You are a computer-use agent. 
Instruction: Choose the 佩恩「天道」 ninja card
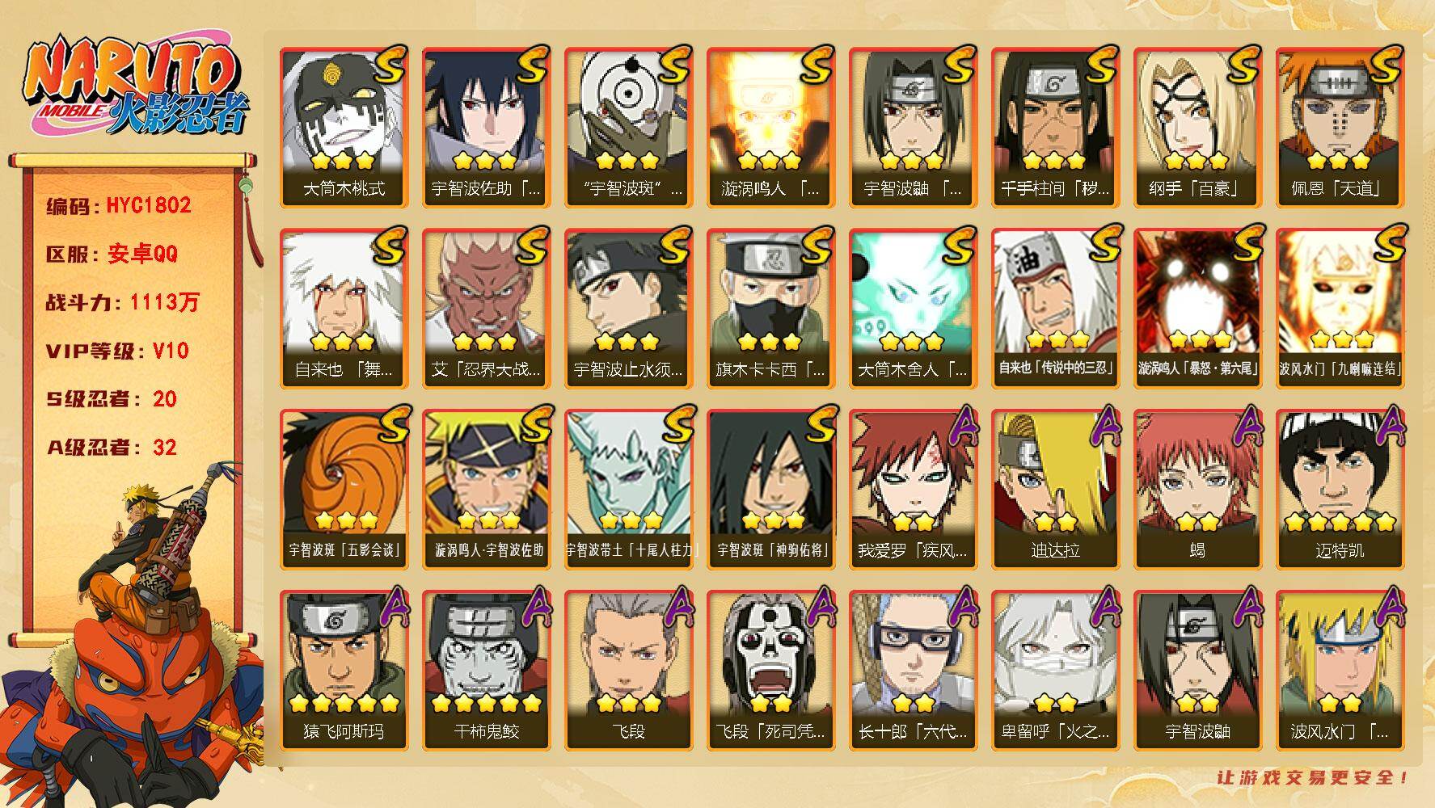(x=1340, y=128)
